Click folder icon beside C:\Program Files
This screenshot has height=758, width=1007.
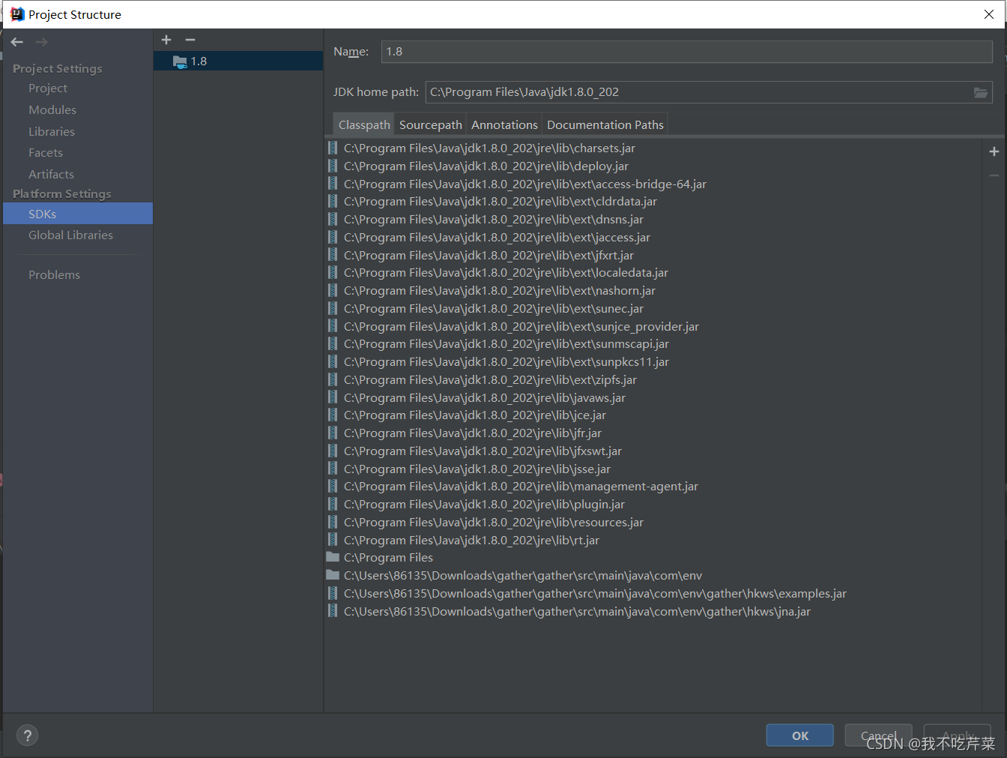[333, 557]
